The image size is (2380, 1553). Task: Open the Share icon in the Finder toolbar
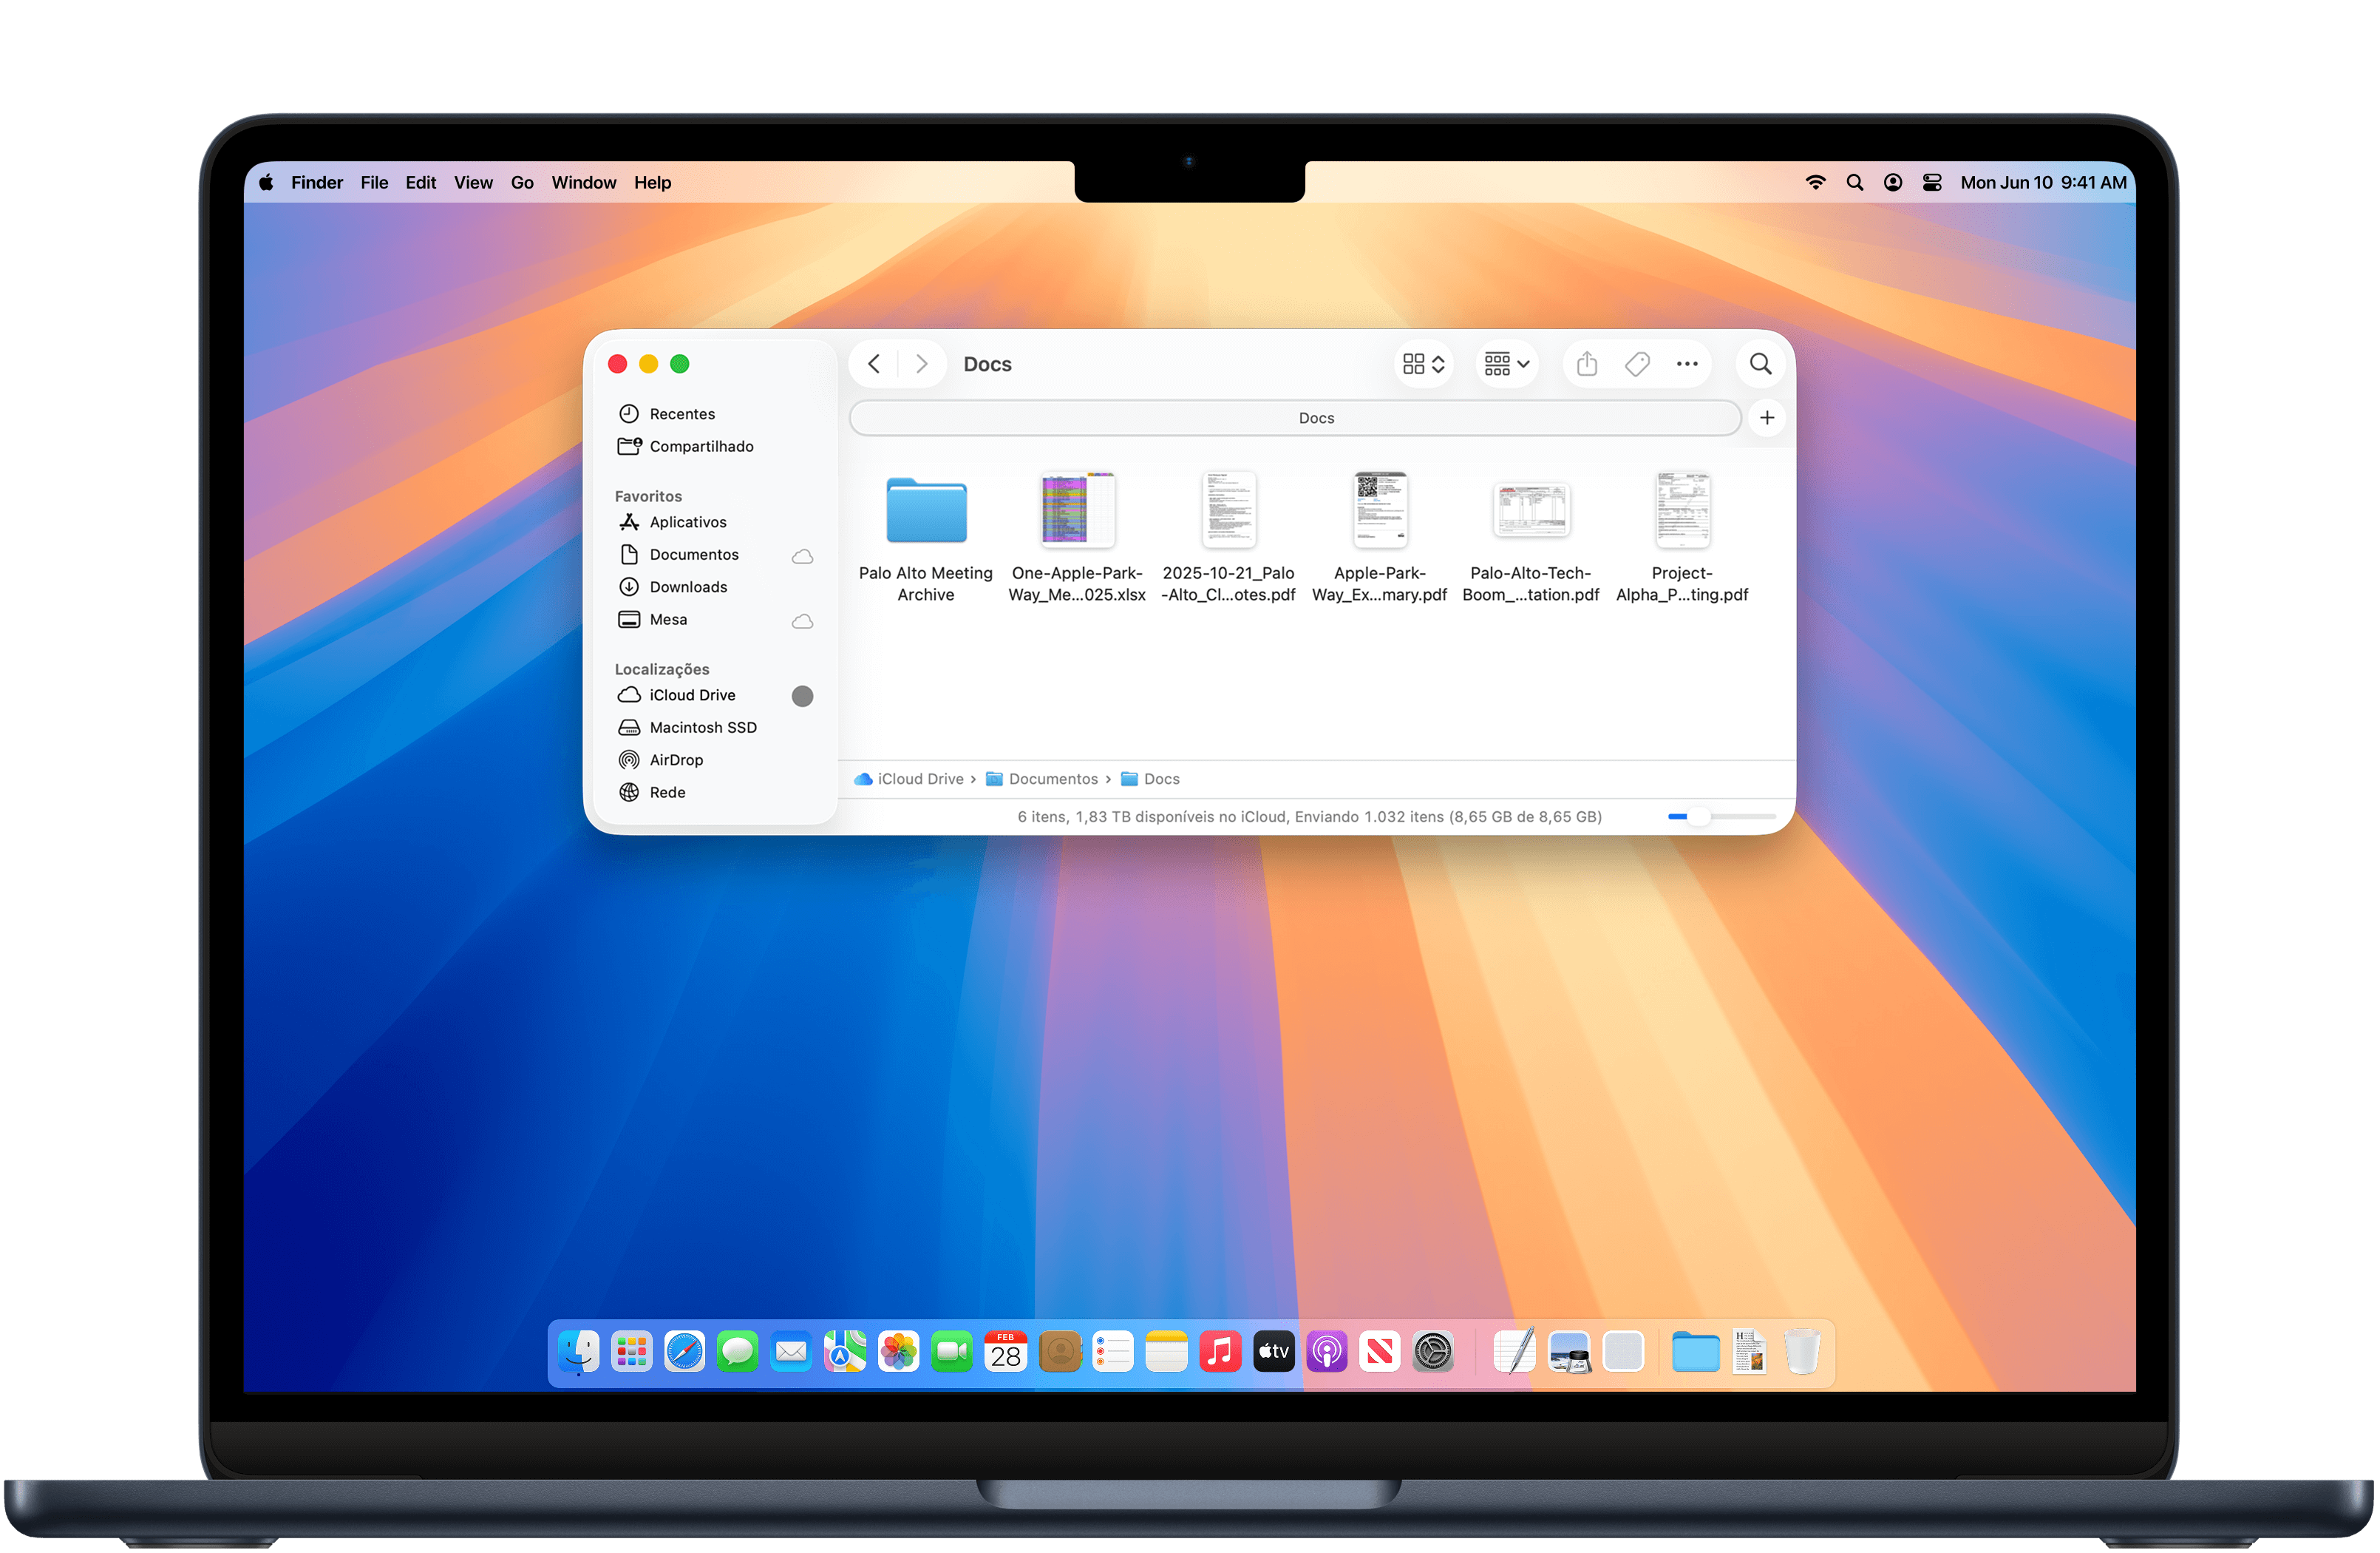point(1586,363)
